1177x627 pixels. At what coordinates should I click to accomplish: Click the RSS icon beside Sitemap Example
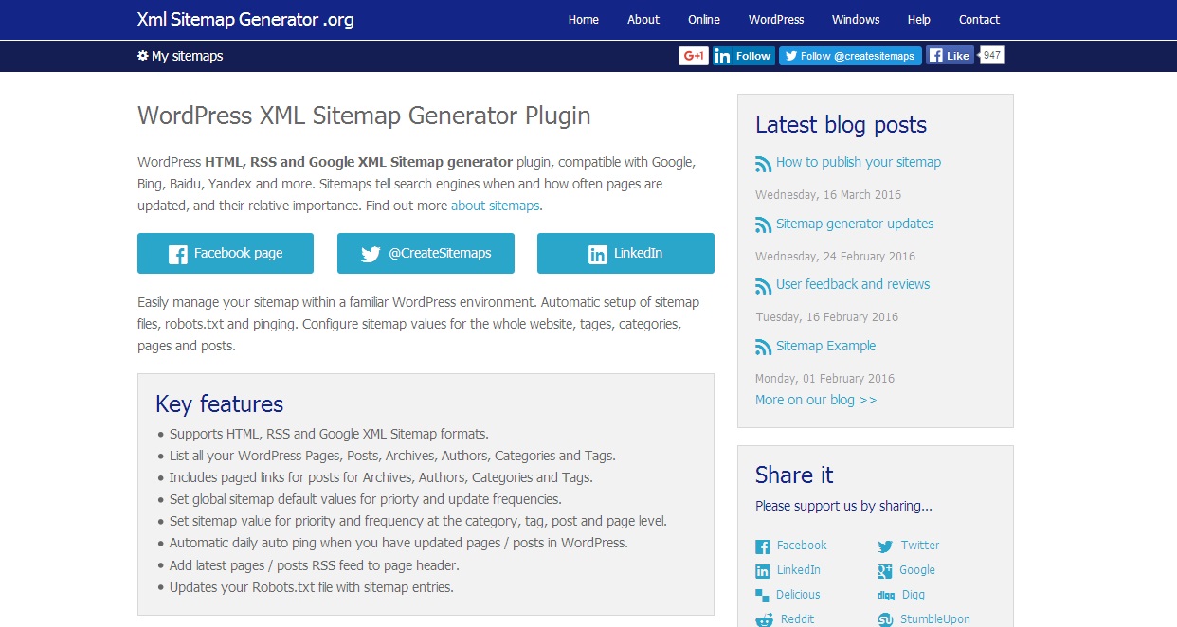(x=763, y=347)
